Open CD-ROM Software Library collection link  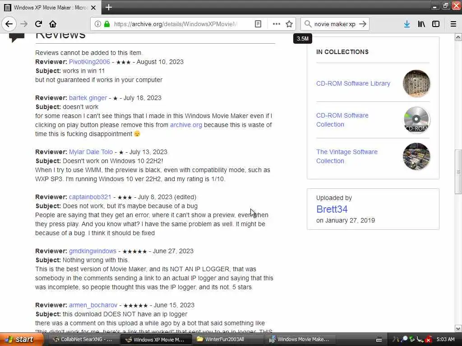[353, 83]
